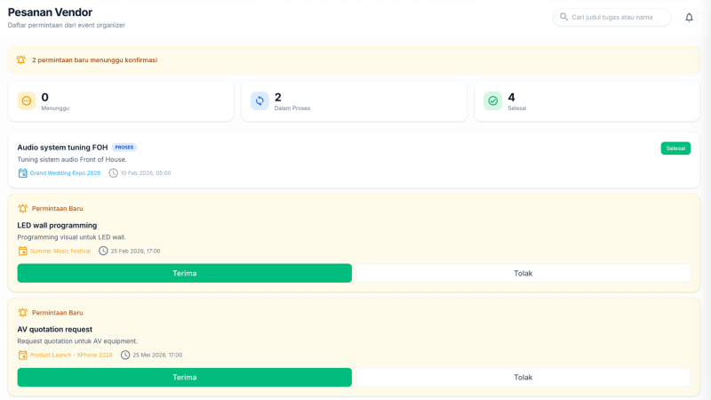This screenshot has width=711, height=400.
Task: Click the Audio system tuning FOH title
Action: click(x=62, y=148)
